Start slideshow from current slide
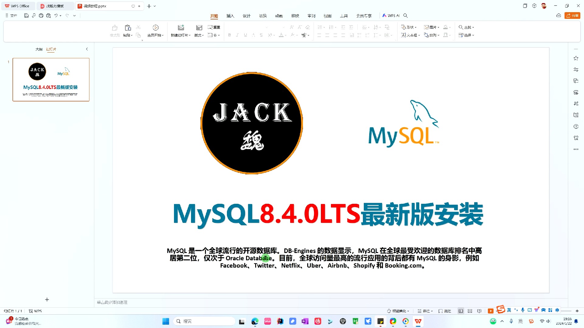 click(x=155, y=30)
